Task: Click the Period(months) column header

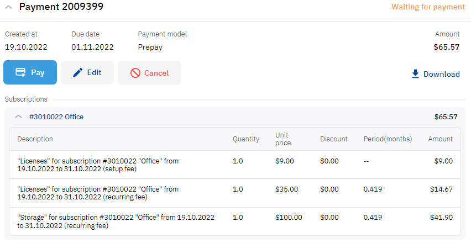Action: [388, 139]
